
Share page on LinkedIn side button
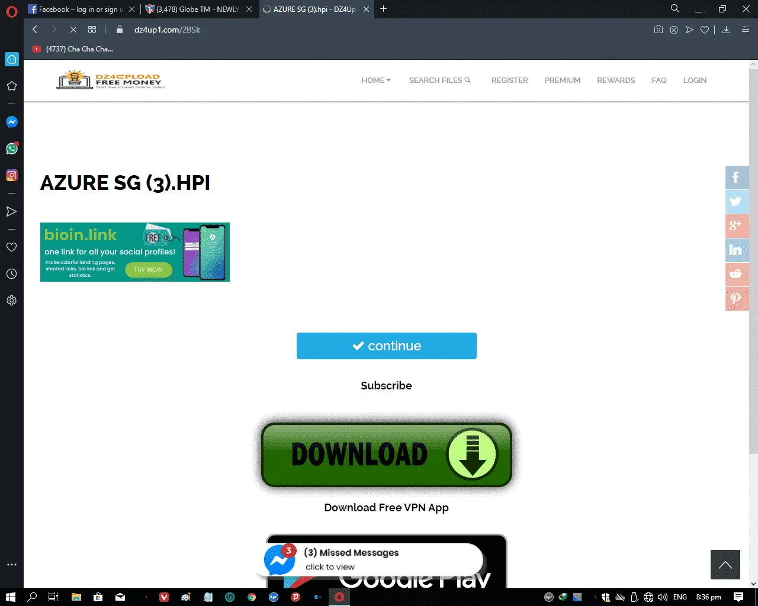tap(737, 250)
